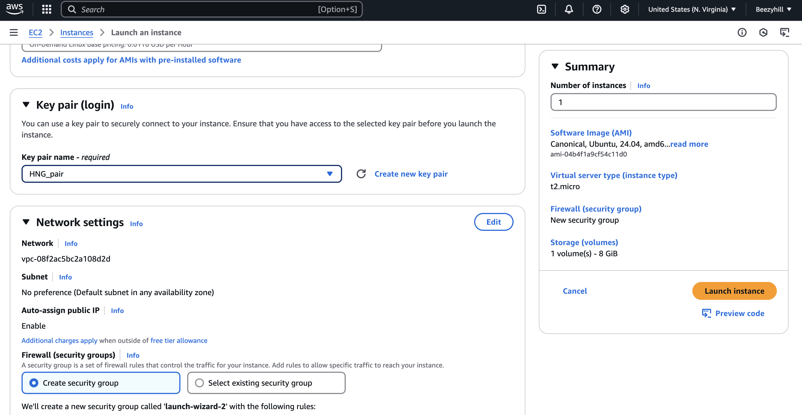Collapse the Key pair (login) section
Image resolution: width=802 pixels, height=415 pixels.
pos(26,105)
